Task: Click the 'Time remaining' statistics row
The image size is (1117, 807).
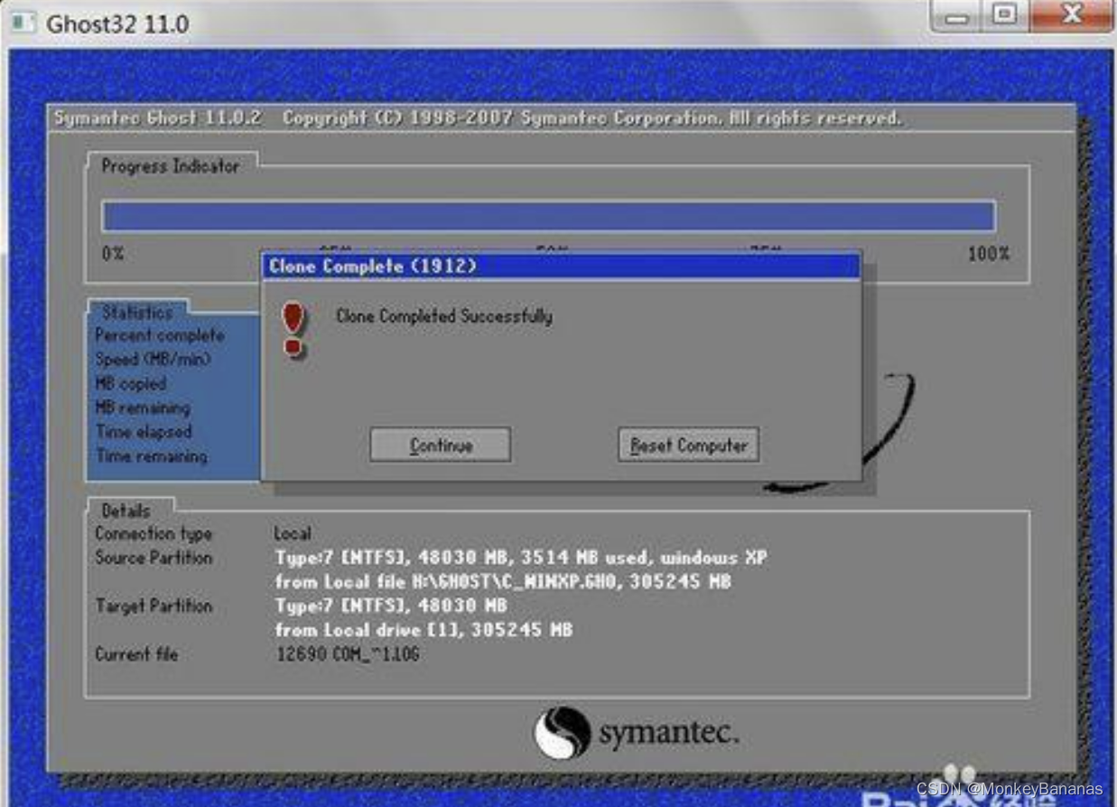Action: pos(152,456)
